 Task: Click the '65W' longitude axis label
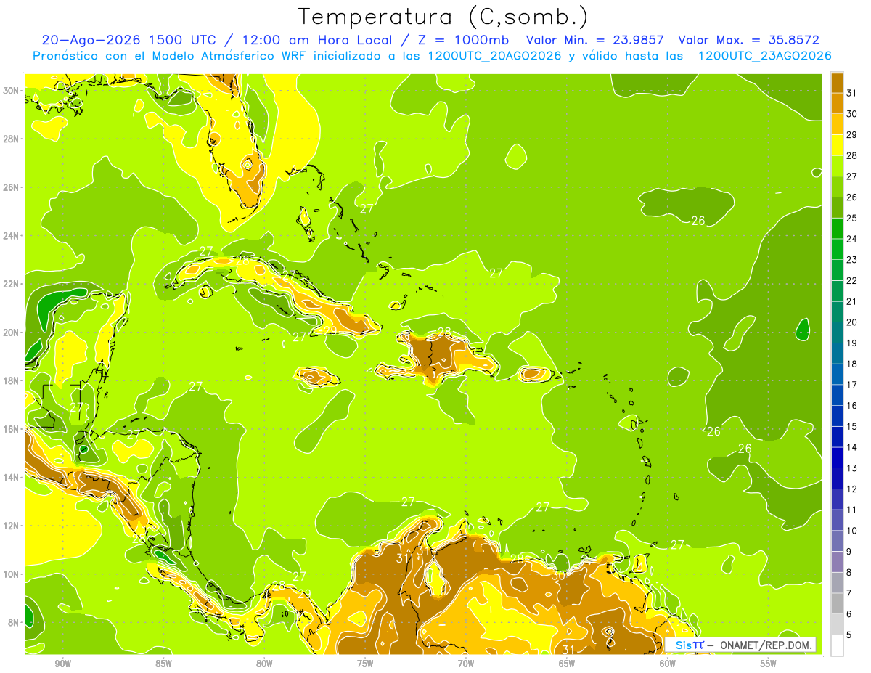[x=567, y=664]
